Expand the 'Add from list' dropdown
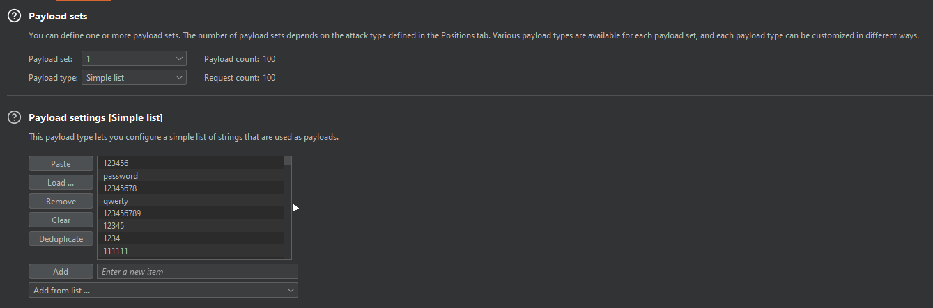Image resolution: width=933 pixels, height=308 pixels. click(163, 290)
